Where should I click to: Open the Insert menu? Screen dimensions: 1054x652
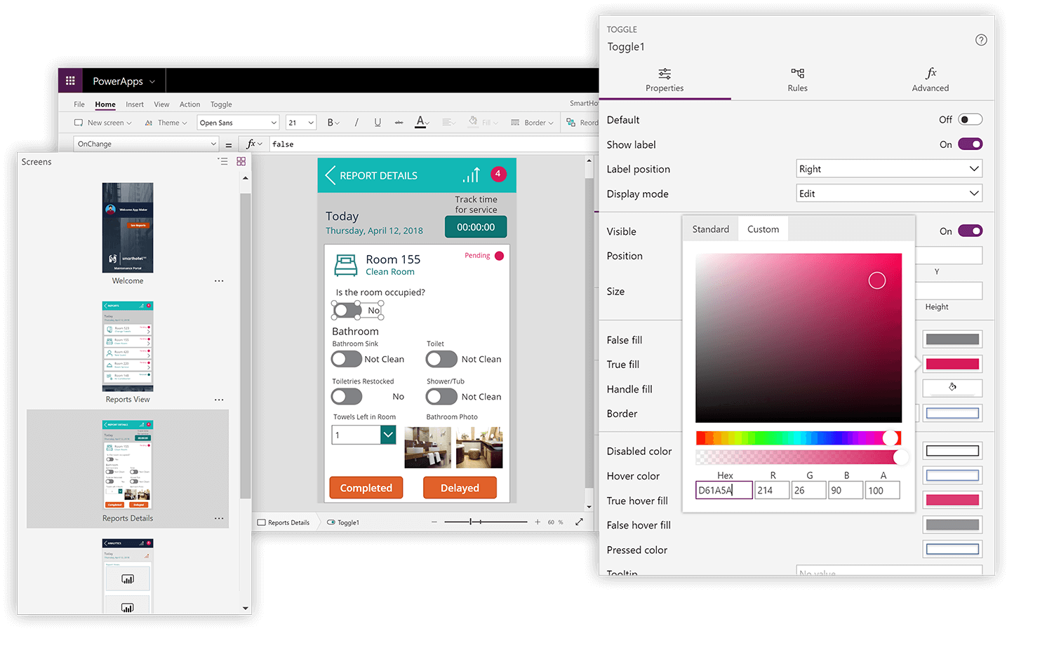point(135,104)
